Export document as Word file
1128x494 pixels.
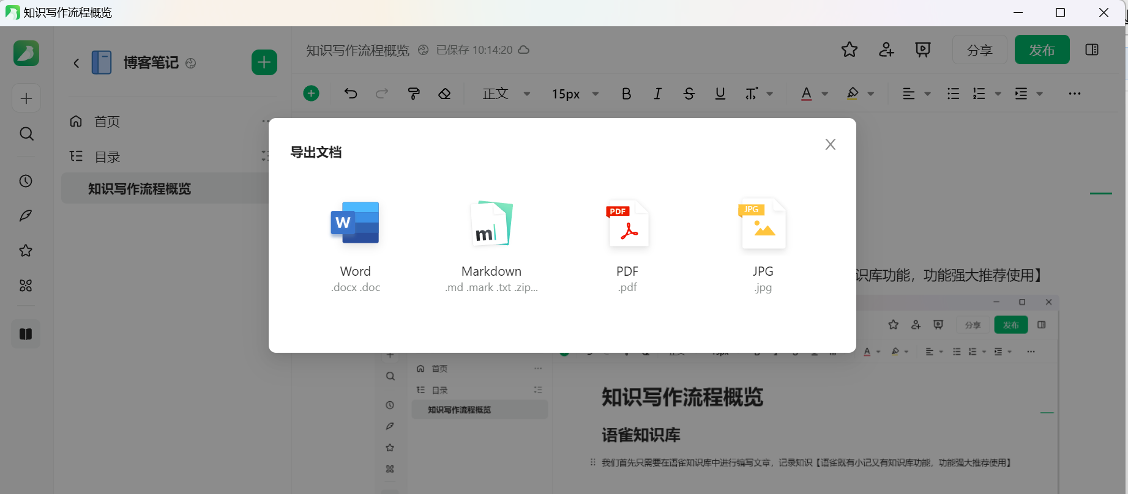click(355, 245)
